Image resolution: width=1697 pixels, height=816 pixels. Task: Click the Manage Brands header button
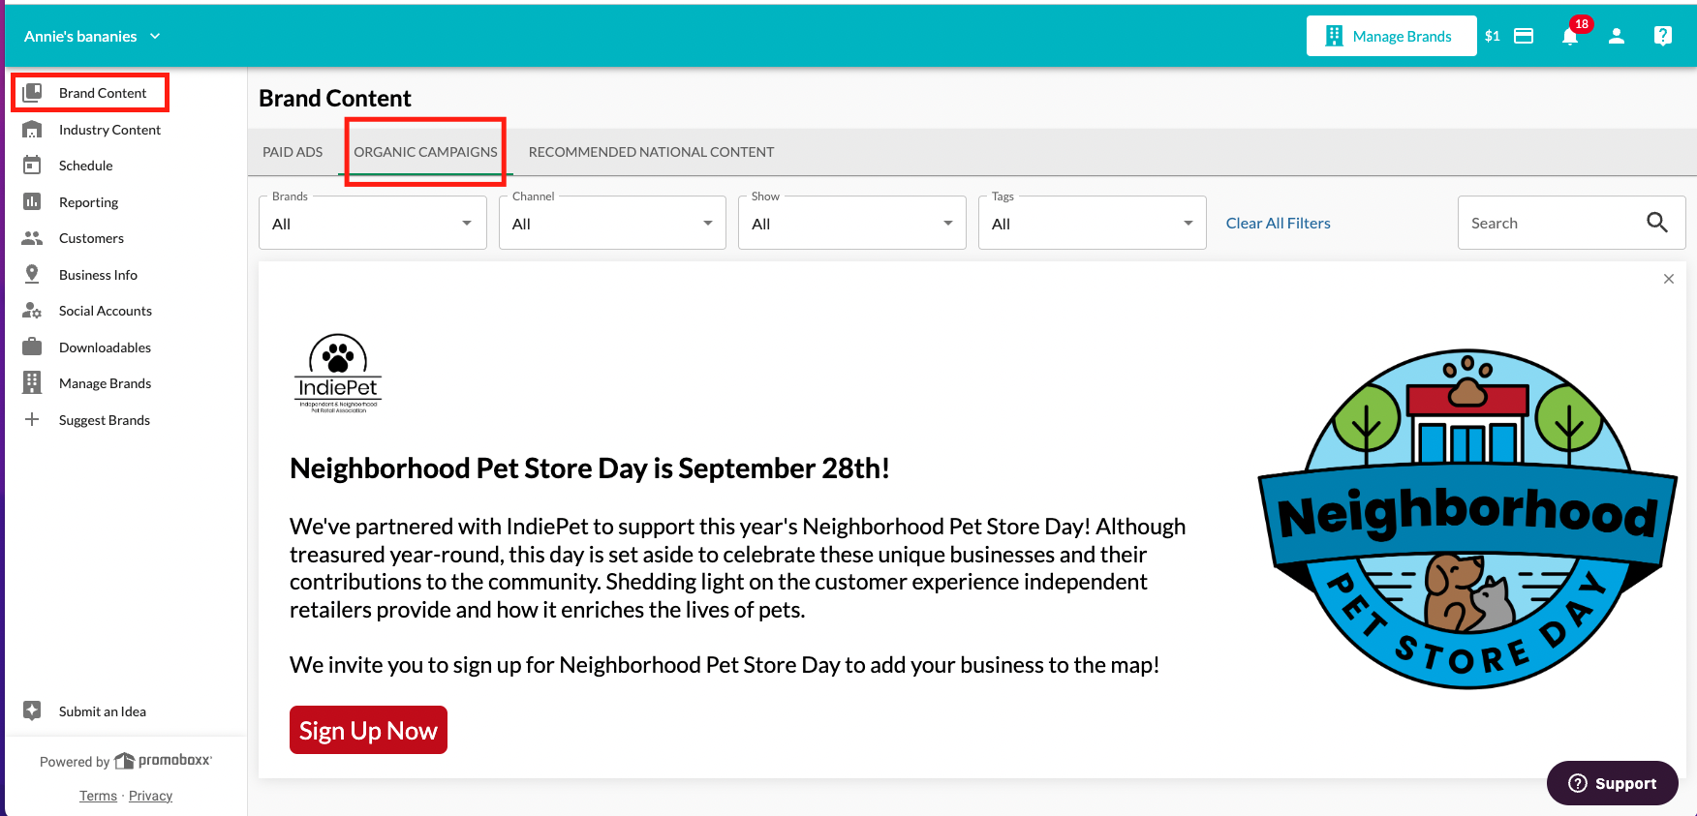point(1391,36)
